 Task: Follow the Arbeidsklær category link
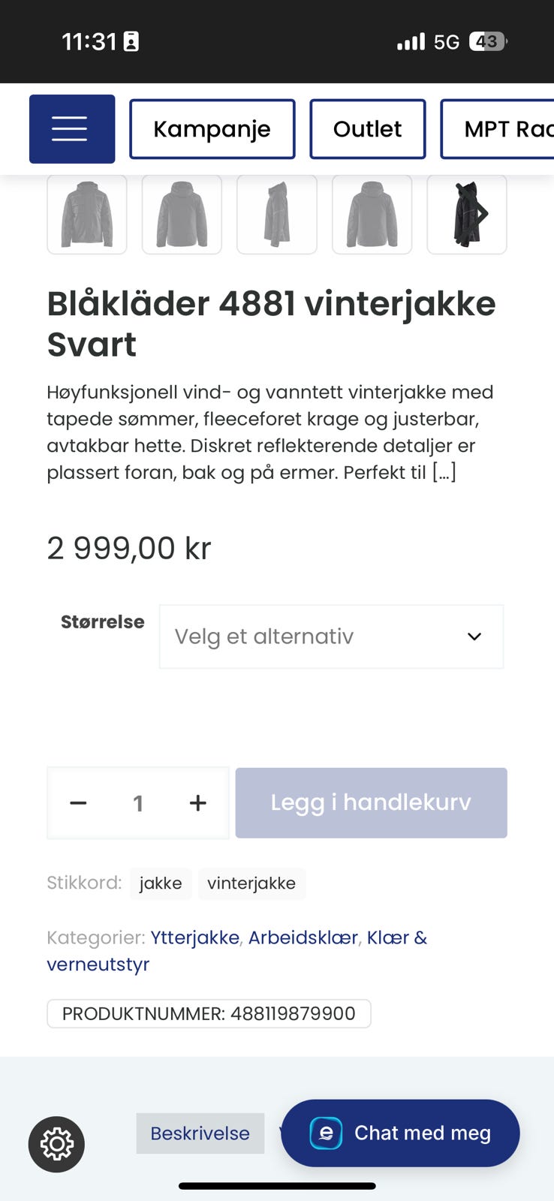pos(303,938)
